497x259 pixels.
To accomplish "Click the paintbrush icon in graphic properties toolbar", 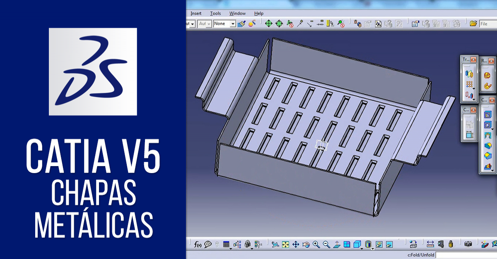I will (x=242, y=24).
